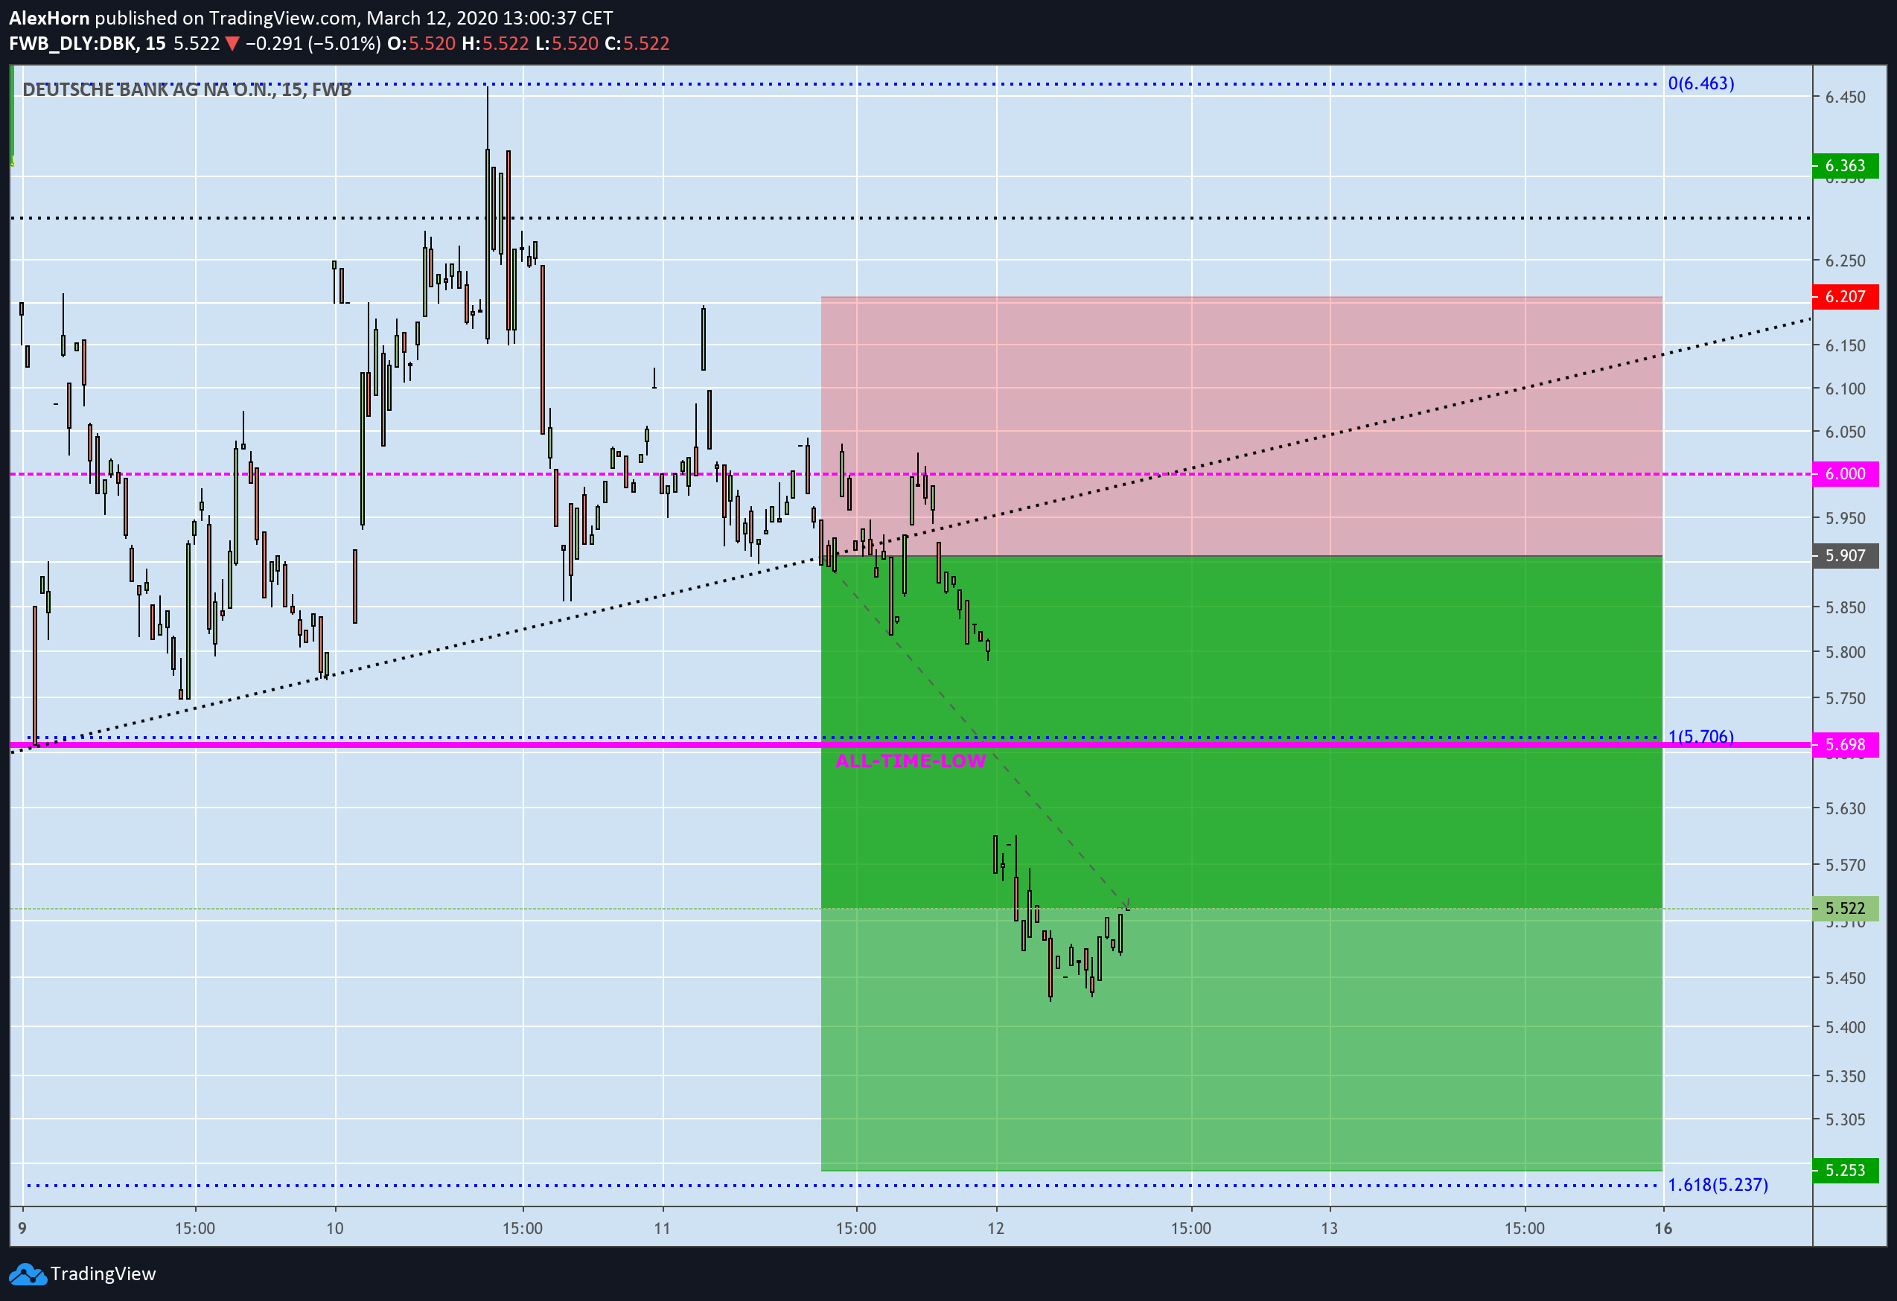Click the open value O:5.520
The image size is (1897, 1301).
coord(421,43)
